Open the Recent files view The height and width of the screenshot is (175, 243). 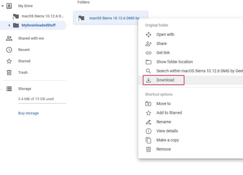tap(24, 50)
